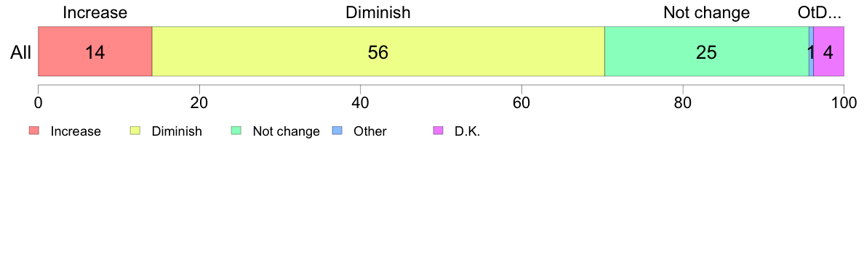Click the yellow Diminish legend swatch
864x267 pixels.
click(x=135, y=131)
